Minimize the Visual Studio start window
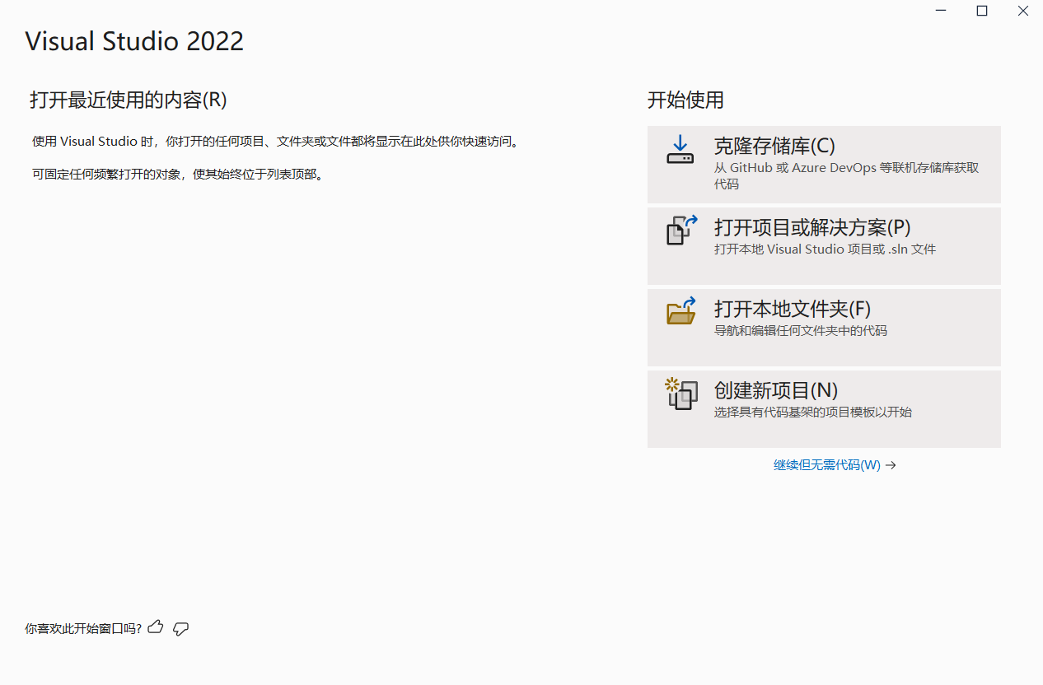Image resolution: width=1043 pixels, height=685 pixels. click(942, 11)
